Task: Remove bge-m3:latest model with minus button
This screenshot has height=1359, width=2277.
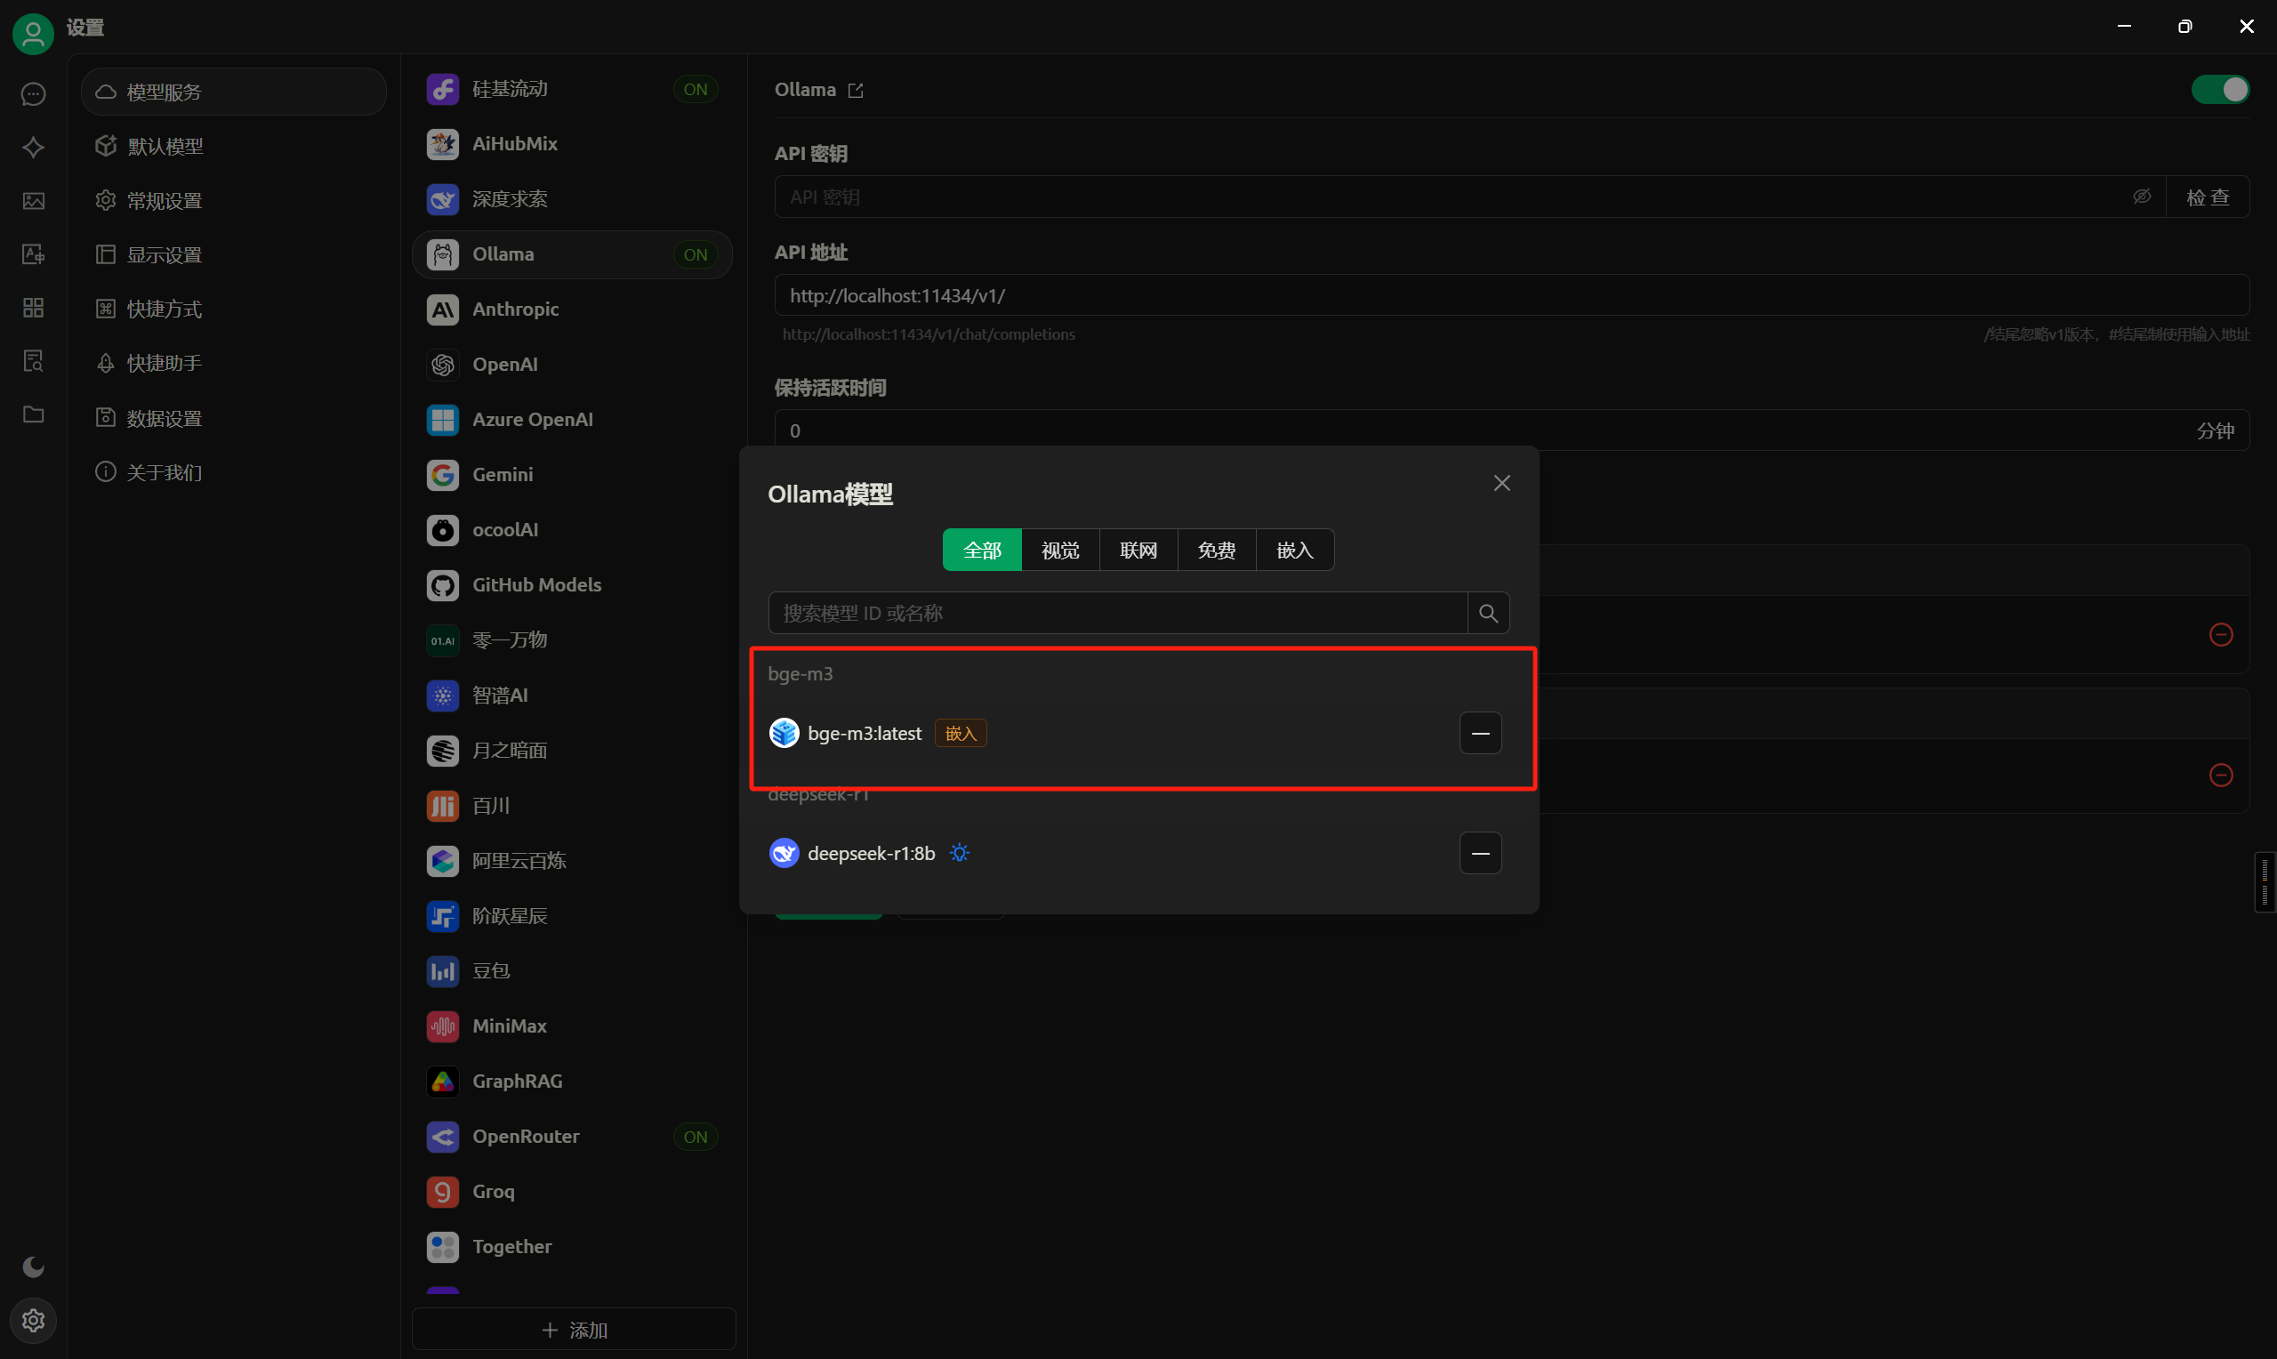Action: (x=1479, y=734)
